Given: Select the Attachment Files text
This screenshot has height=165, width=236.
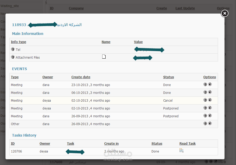Looking at the screenshot, I should point(28,57).
